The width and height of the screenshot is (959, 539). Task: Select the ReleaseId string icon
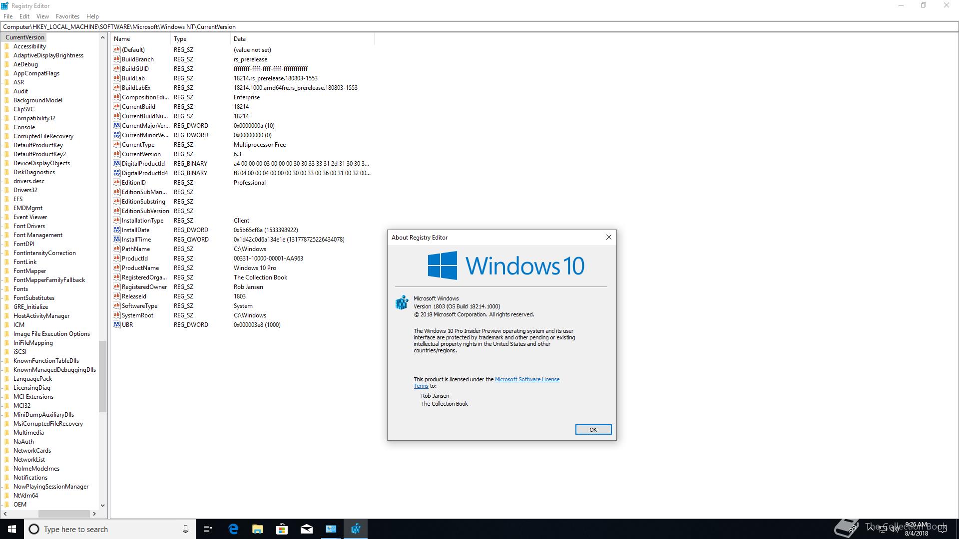(x=117, y=296)
